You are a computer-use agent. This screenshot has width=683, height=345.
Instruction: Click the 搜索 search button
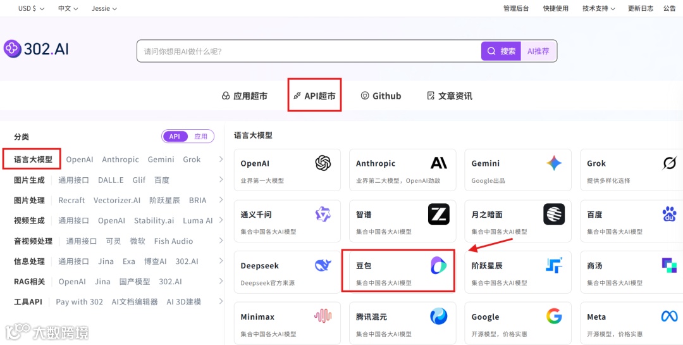click(501, 51)
